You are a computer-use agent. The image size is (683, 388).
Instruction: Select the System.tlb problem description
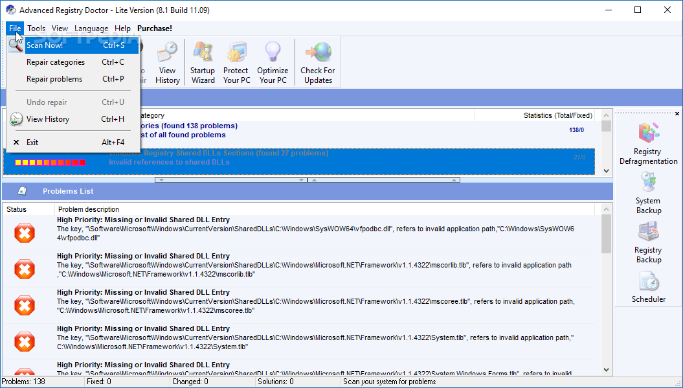[x=316, y=337]
